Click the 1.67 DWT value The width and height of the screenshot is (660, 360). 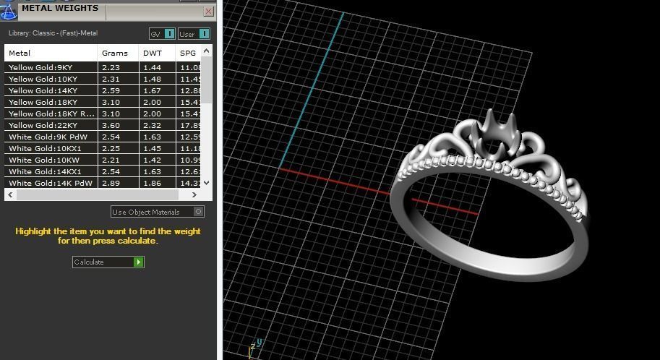[x=152, y=90]
